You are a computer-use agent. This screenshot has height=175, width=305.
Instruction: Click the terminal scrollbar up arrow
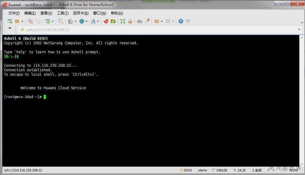302,37
